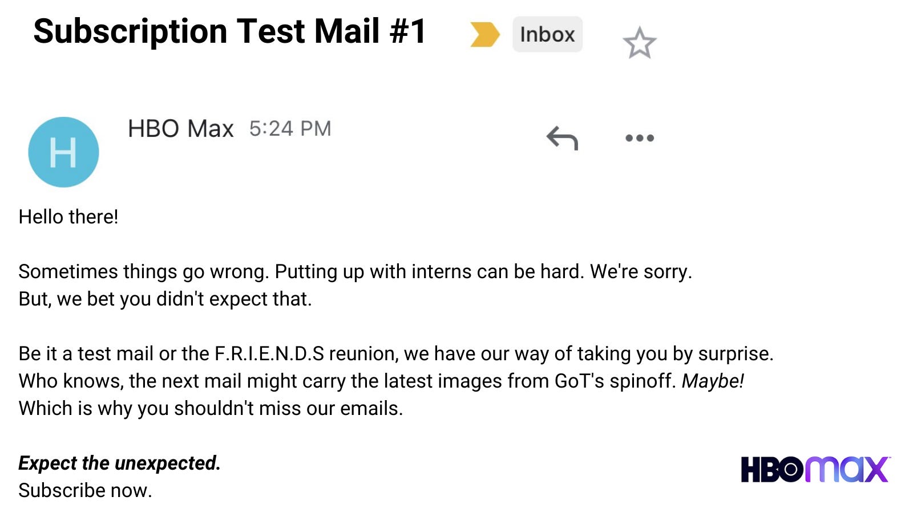Click the reply icon to respond to HBO Max
The height and width of the screenshot is (513, 913).
[562, 137]
